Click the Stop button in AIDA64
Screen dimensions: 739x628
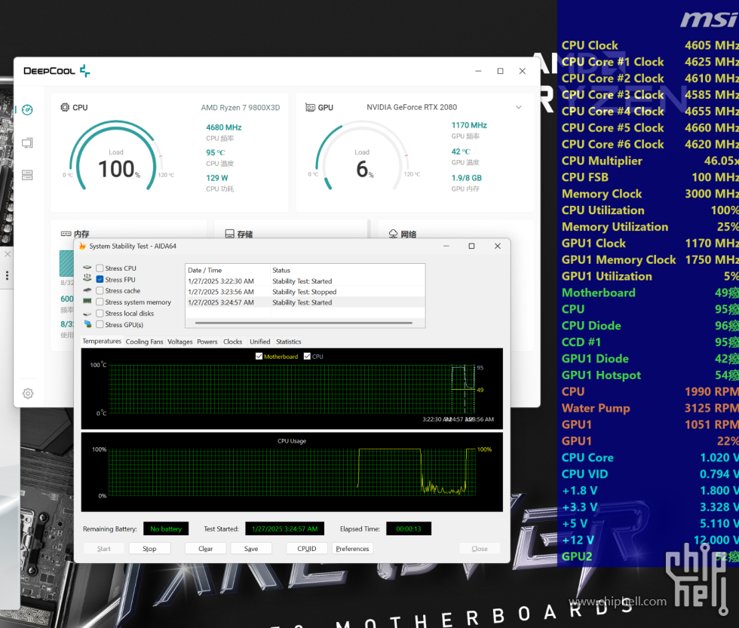pos(149,548)
